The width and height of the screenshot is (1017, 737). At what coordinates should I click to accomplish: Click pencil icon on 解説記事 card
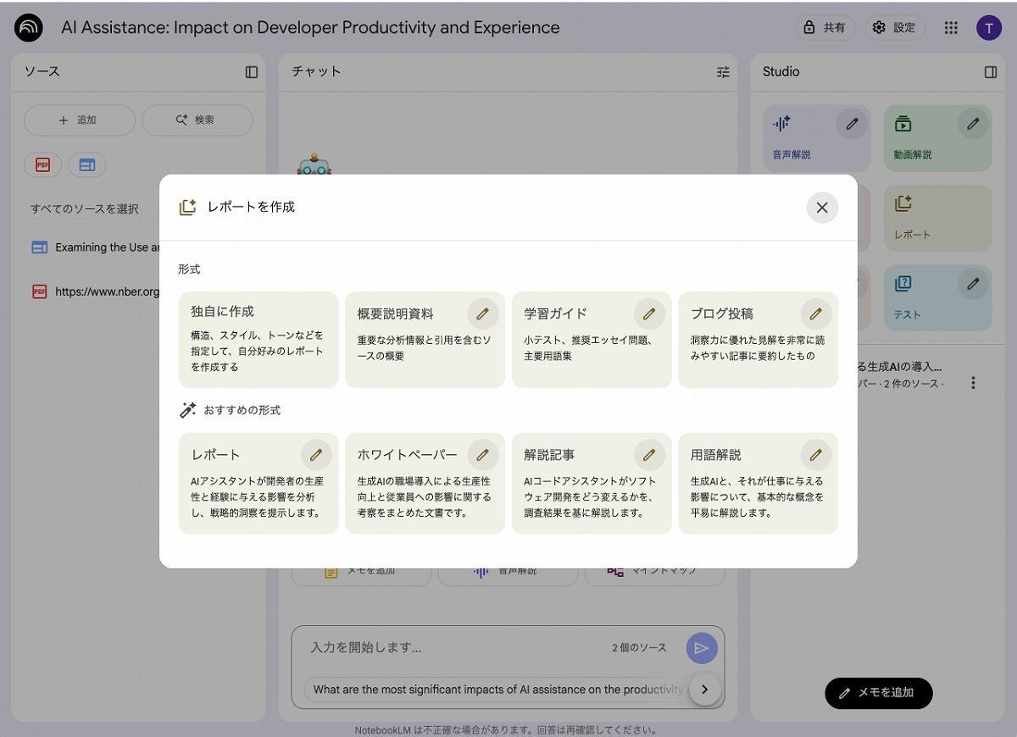point(649,455)
